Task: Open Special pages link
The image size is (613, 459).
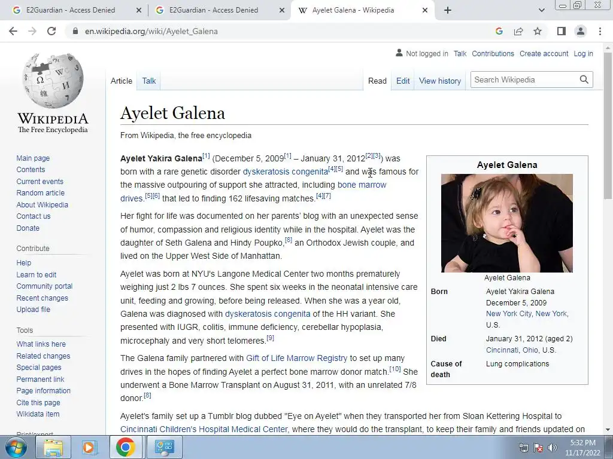Action: click(x=39, y=368)
